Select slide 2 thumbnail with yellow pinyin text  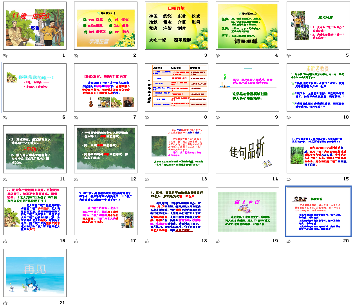pos(106,26)
